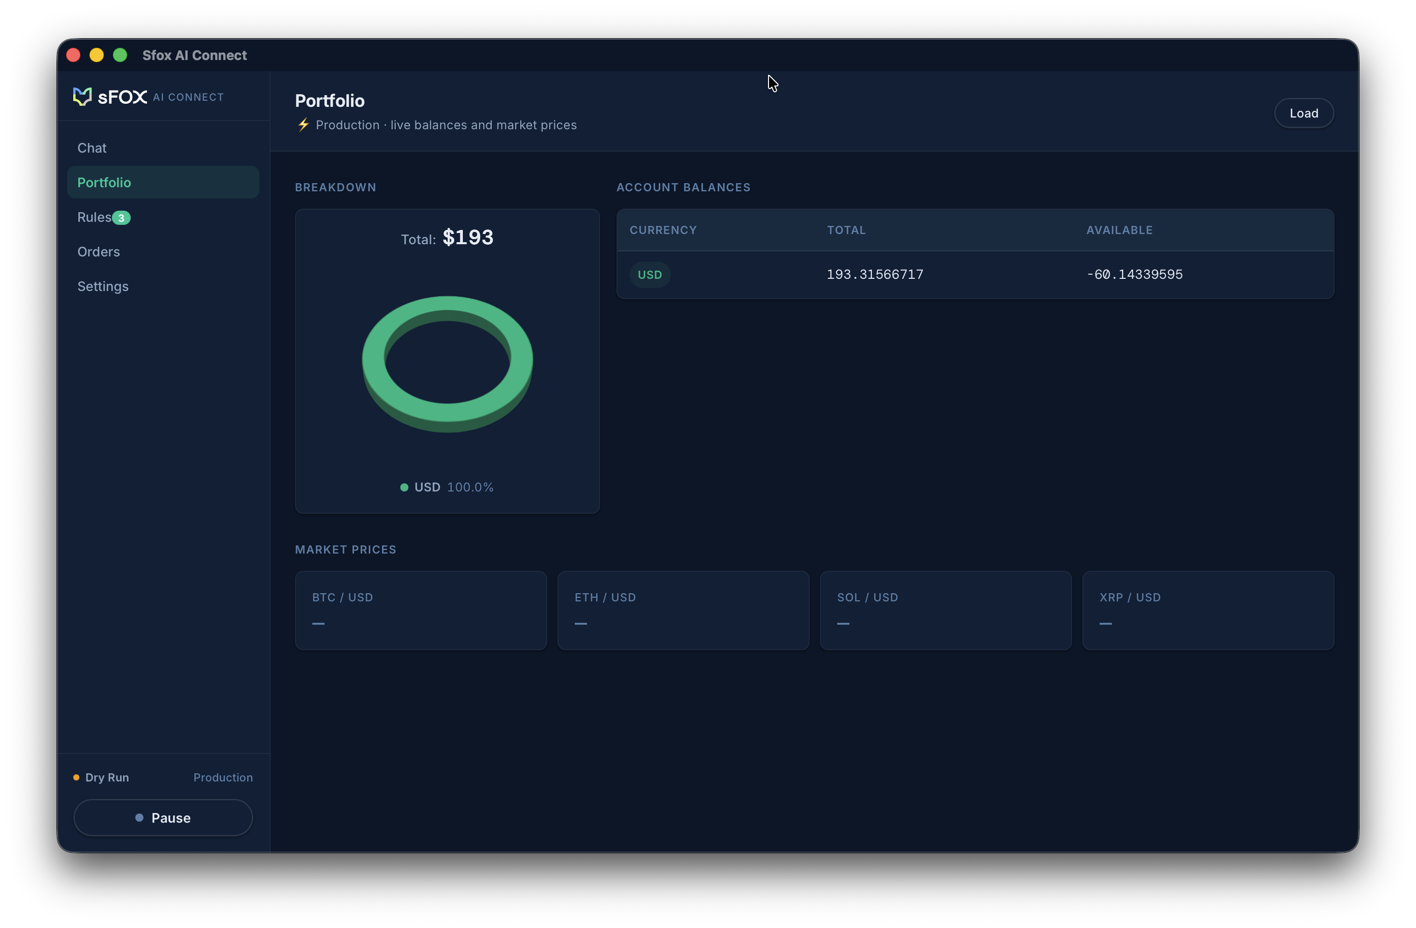
Task: Select Portfolio in the sidebar
Action: 163,182
